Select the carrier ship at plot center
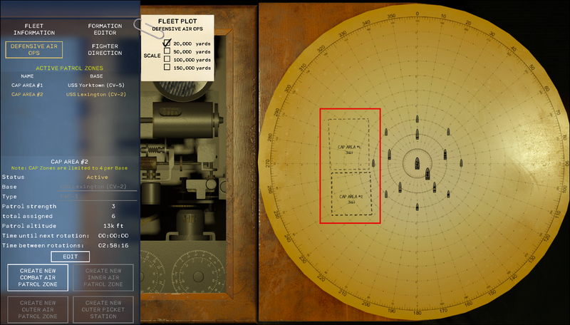The height and width of the screenshot is (325, 570). tap(418, 164)
